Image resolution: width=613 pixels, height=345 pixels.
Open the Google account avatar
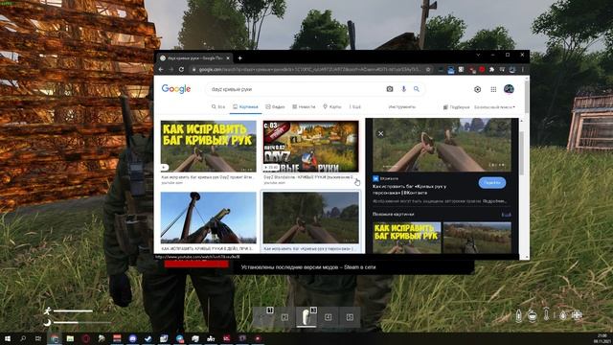[509, 89]
